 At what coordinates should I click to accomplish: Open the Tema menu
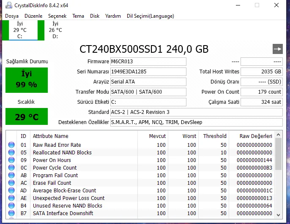coord(78,16)
